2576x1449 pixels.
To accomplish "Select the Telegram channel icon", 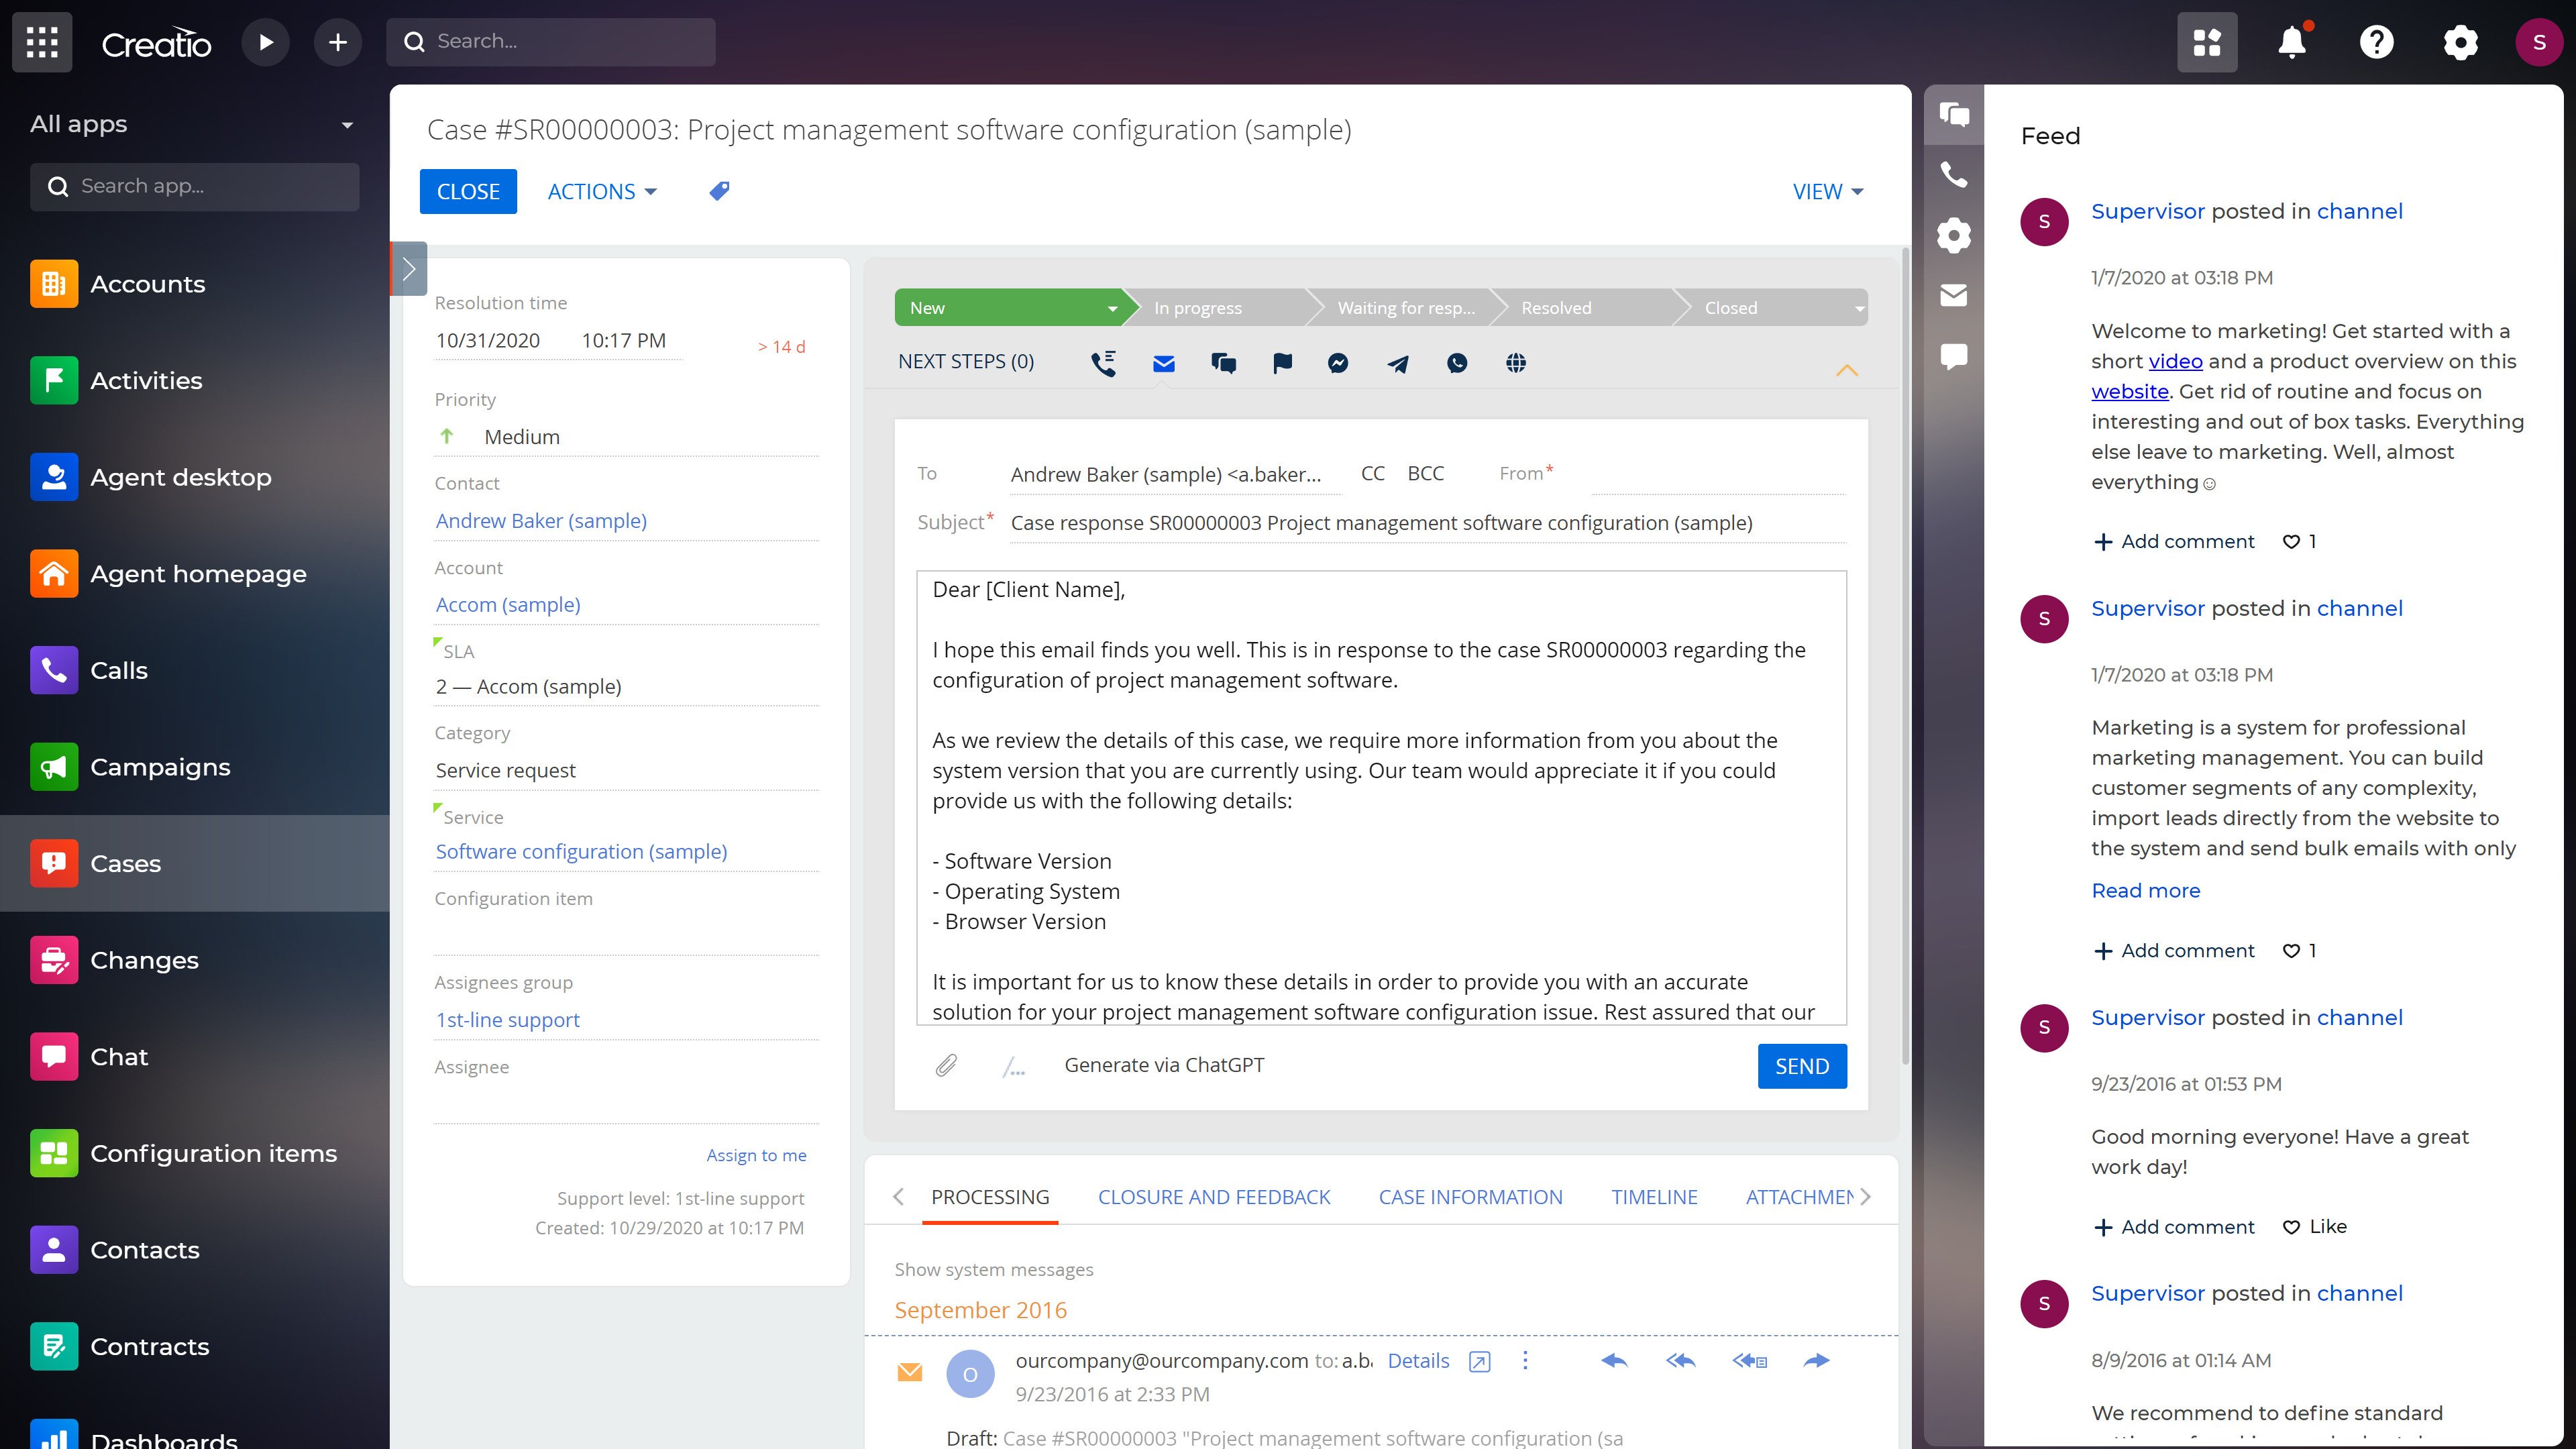I will pyautogui.click(x=1397, y=363).
